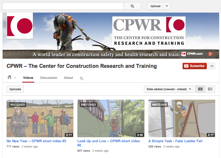Click the channel Home house icon
This screenshot has height=158, width=221.
point(9,78)
